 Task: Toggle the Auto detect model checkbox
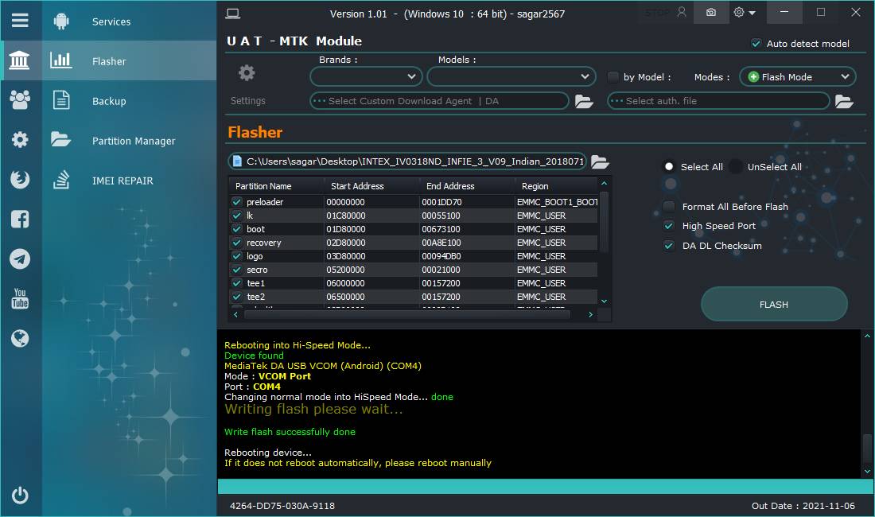(756, 44)
